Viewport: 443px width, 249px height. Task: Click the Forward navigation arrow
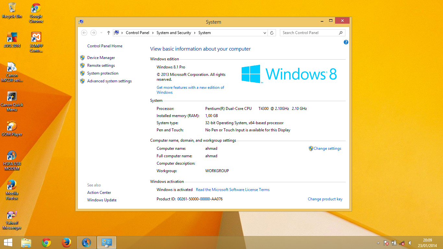[x=93, y=33]
